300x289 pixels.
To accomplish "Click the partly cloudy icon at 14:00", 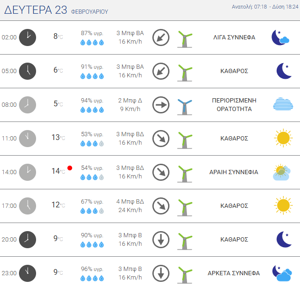I will pos(282,172).
